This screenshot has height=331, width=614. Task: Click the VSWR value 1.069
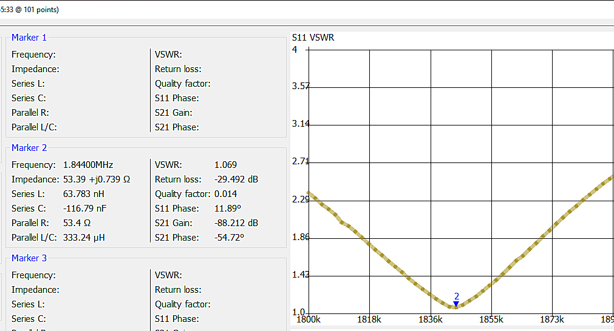225,165
